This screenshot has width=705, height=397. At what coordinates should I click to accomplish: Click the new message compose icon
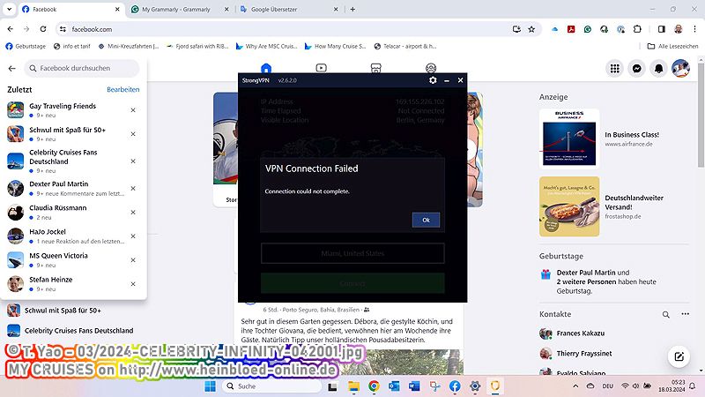click(679, 356)
